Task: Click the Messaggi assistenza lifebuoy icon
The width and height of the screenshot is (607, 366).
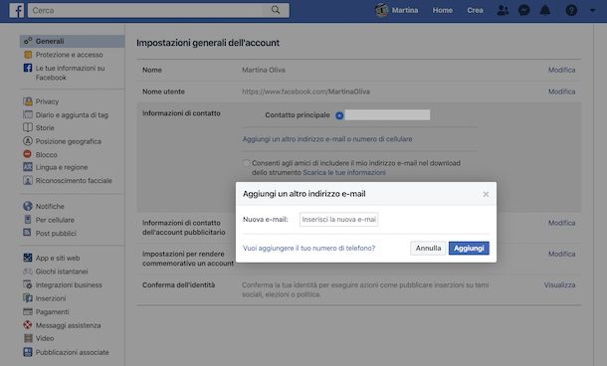Action: [28, 325]
